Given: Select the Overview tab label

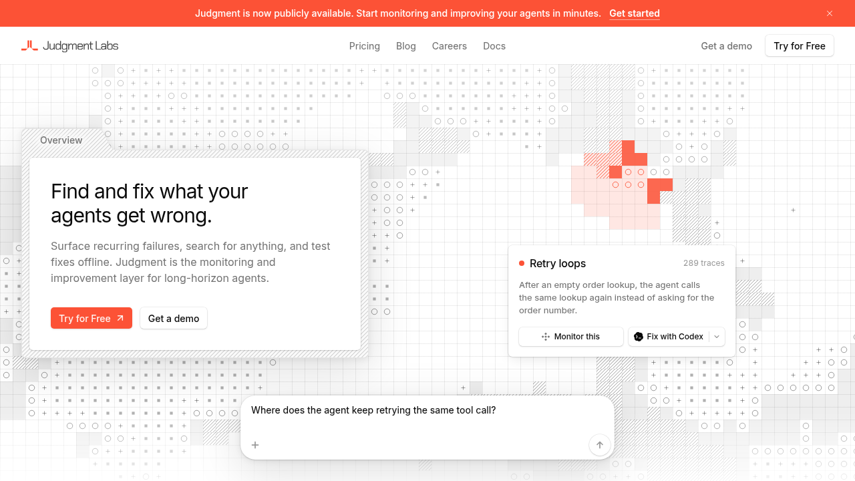Looking at the screenshot, I should pos(61,140).
